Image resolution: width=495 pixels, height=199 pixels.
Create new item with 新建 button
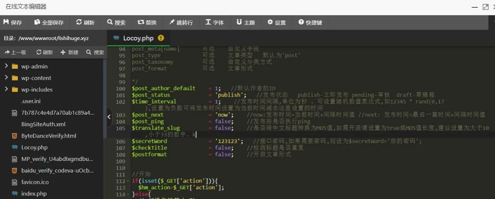(x=69, y=52)
